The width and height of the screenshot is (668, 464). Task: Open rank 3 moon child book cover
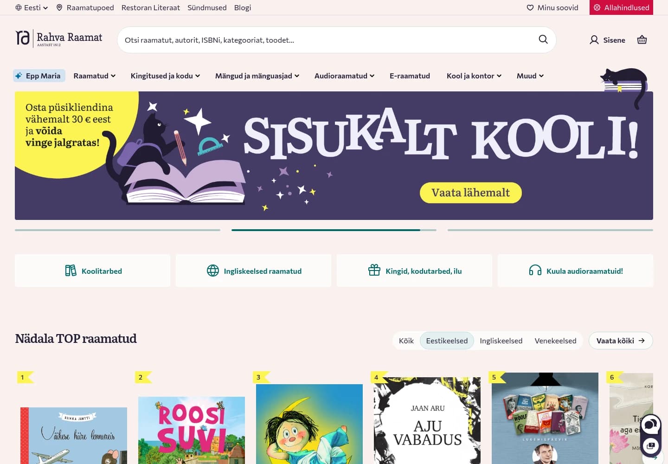tap(309, 424)
